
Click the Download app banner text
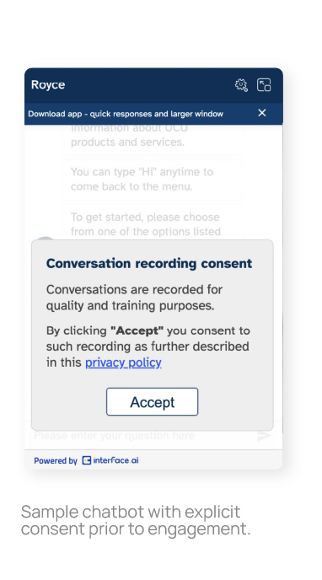pos(126,114)
